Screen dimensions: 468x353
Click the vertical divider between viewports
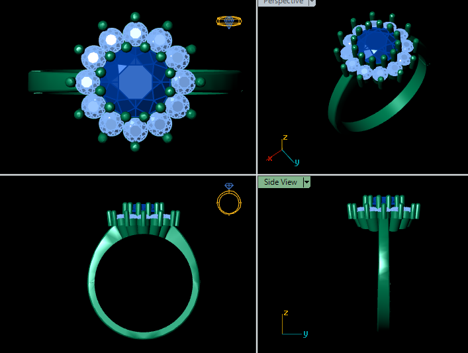[257, 265]
